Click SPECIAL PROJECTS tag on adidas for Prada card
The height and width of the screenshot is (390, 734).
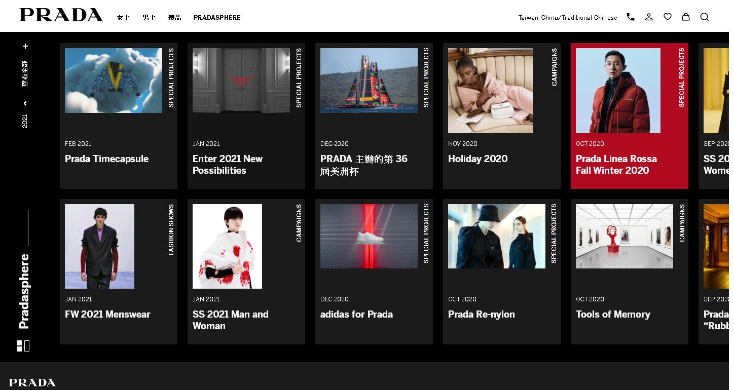(426, 233)
